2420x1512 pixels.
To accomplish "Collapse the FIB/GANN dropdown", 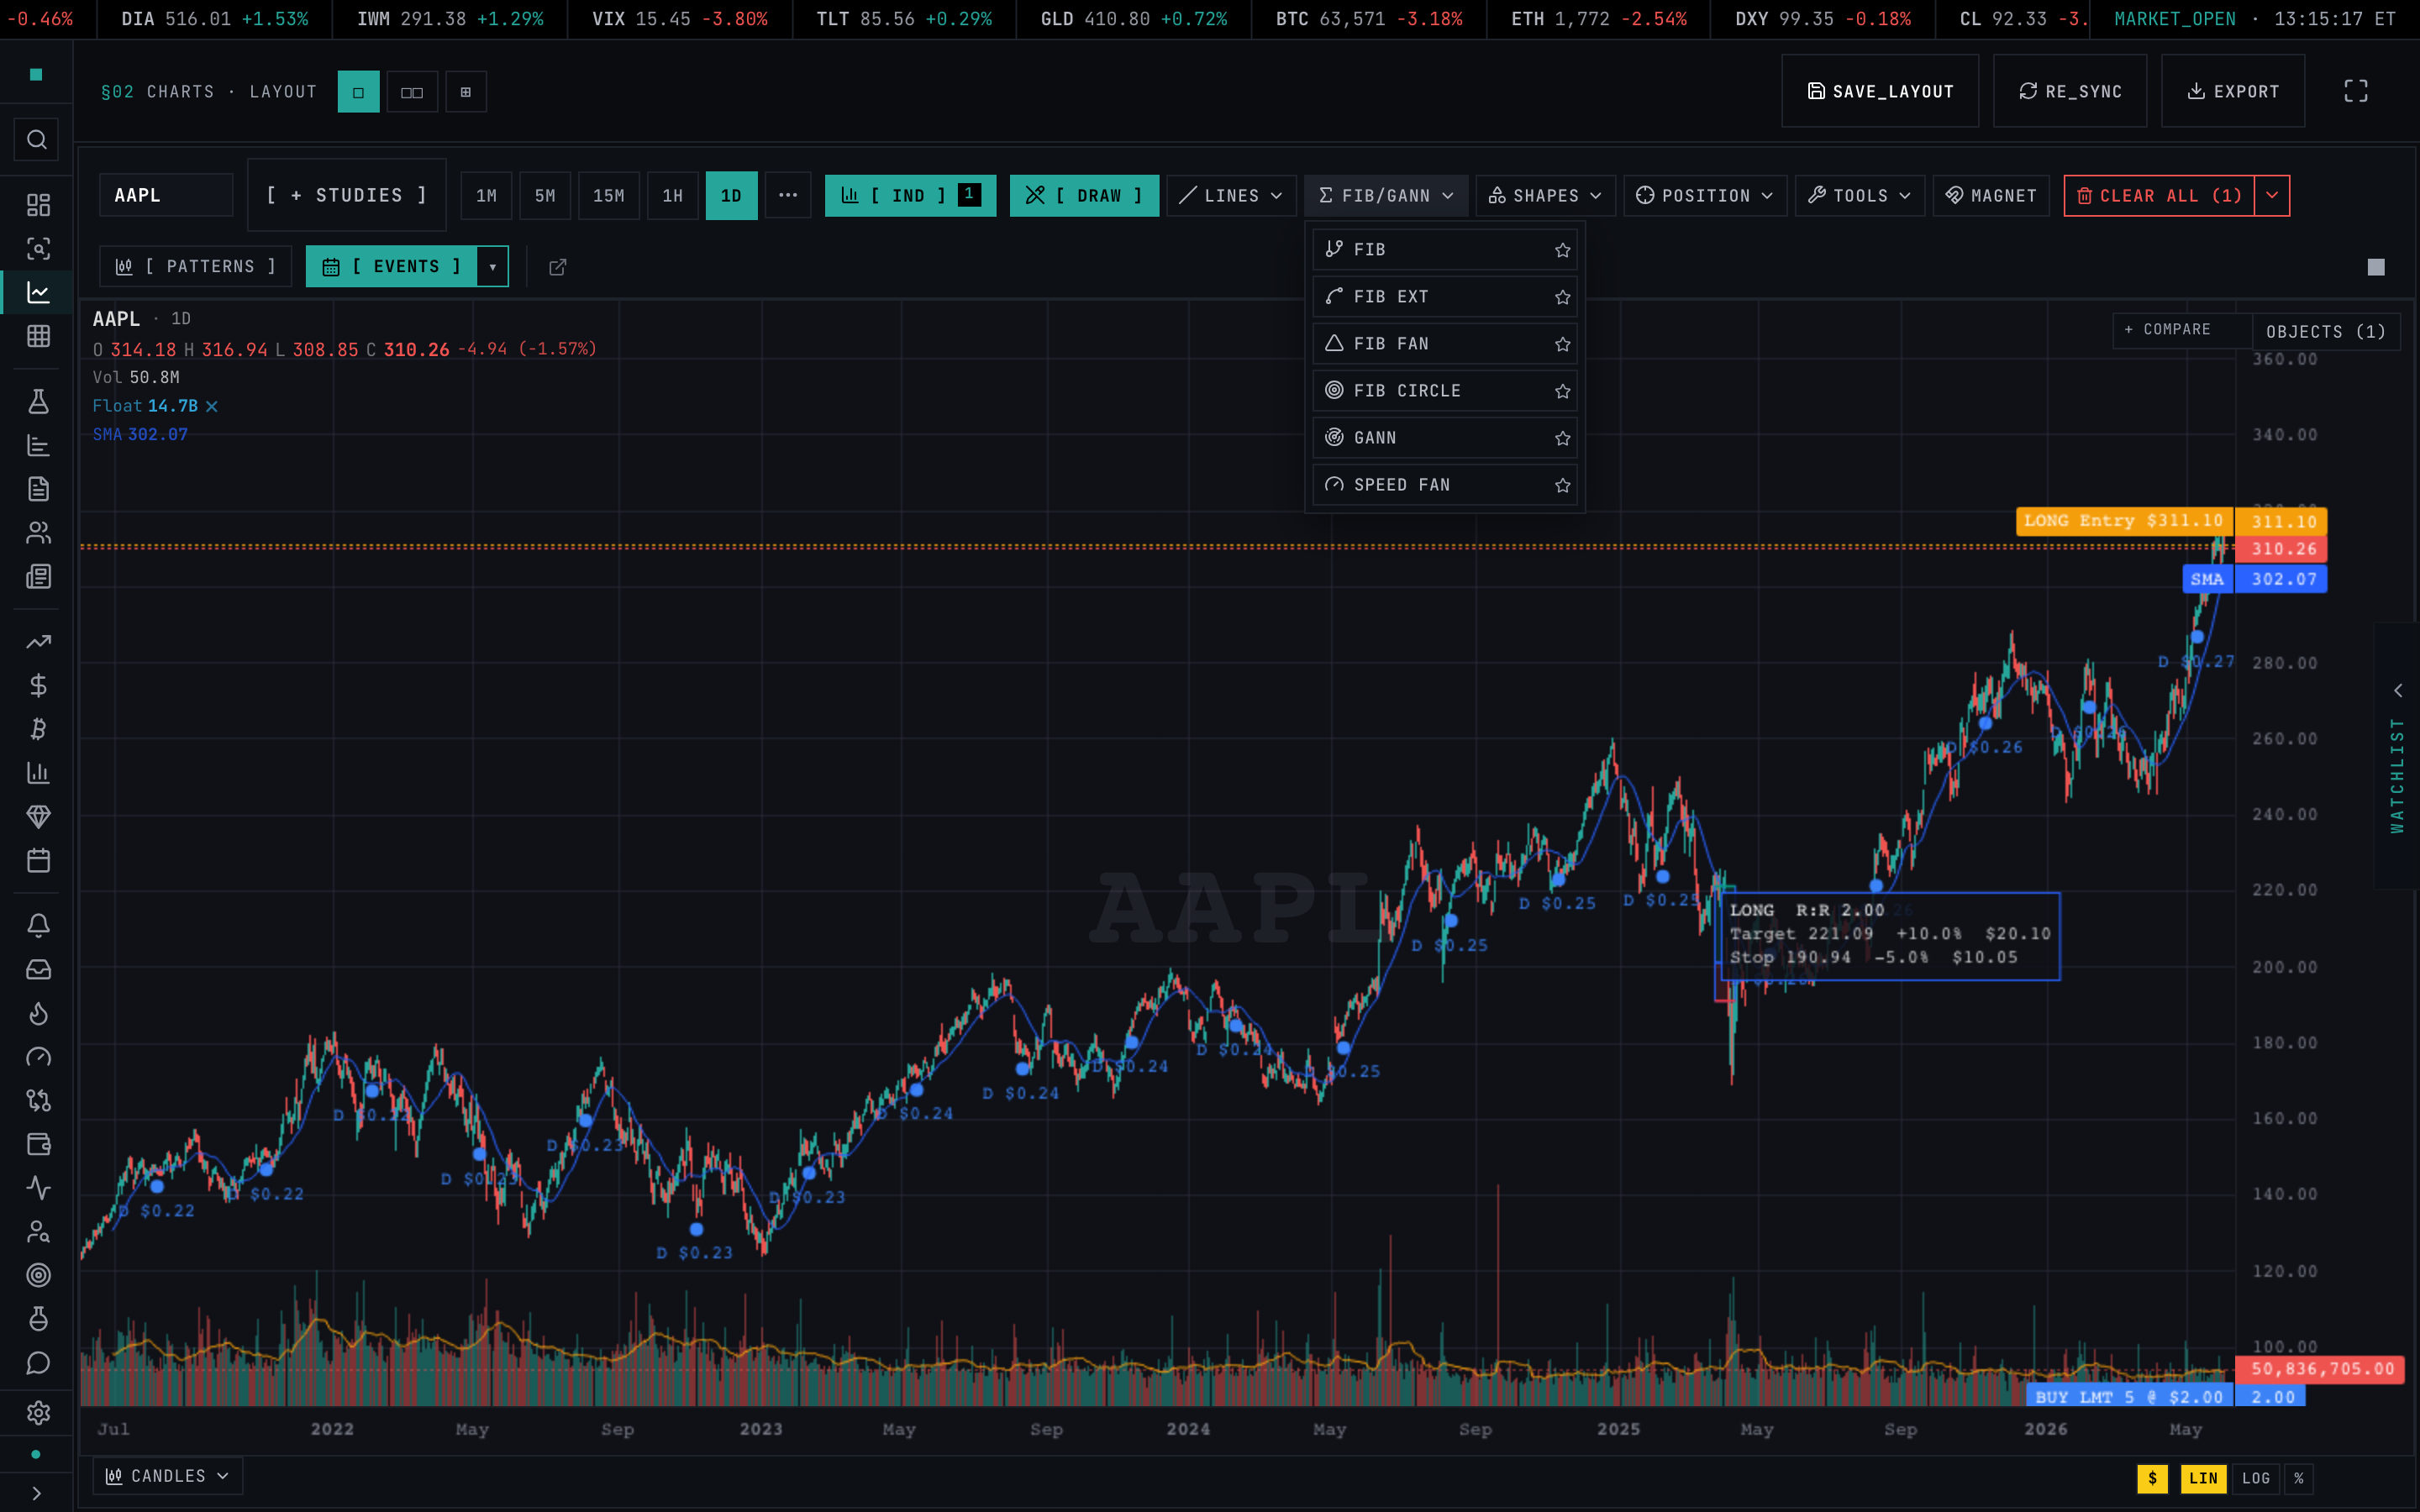I will [1386, 196].
